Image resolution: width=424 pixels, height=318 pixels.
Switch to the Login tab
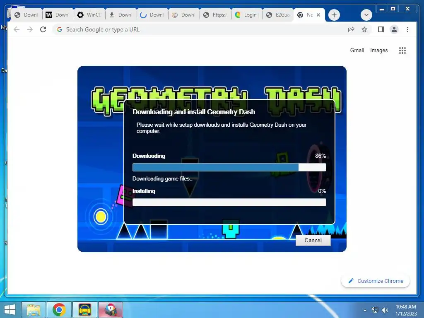(x=247, y=15)
